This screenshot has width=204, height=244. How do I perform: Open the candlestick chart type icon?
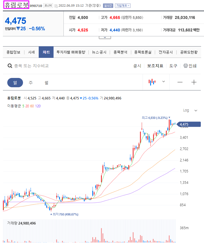point(152,82)
